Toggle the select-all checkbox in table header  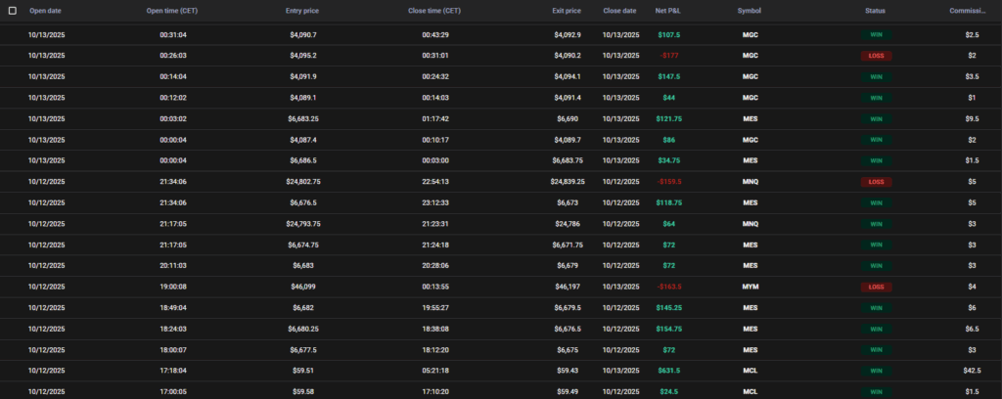click(x=13, y=11)
